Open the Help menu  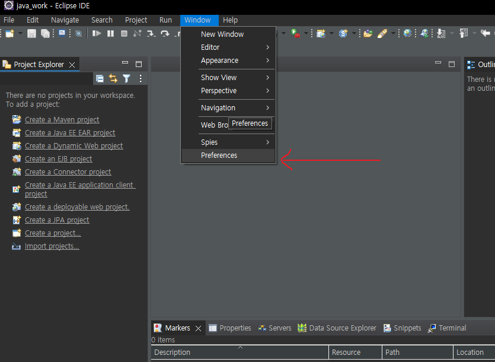[x=230, y=20]
